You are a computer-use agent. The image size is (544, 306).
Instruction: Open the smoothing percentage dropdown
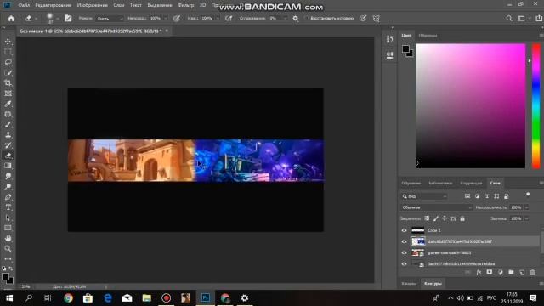click(x=286, y=19)
